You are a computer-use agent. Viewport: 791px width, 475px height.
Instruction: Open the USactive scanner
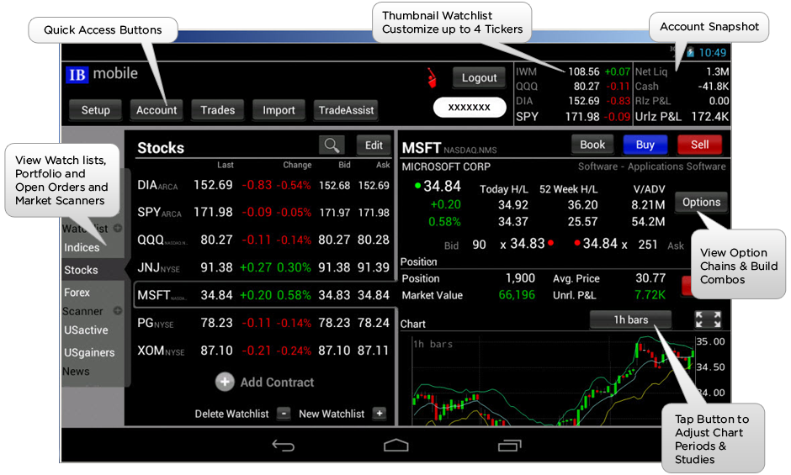coord(87,330)
